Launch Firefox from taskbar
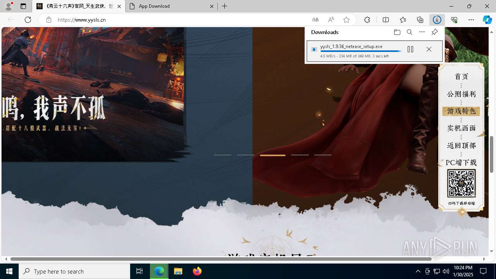The width and height of the screenshot is (496, 279). point(197,271)
